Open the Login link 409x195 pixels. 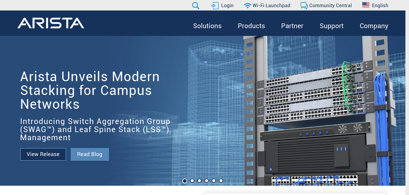(x=227, y=5)
